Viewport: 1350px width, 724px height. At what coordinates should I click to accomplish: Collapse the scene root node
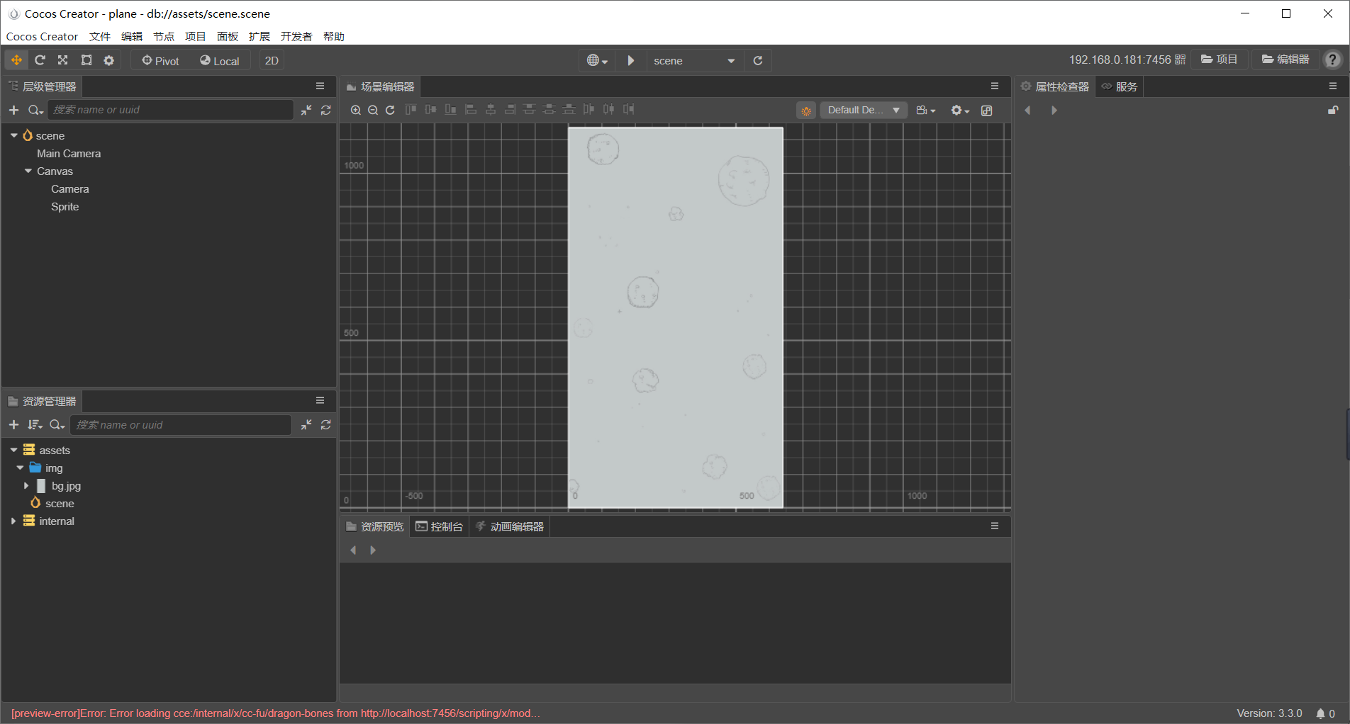(14, 135)
